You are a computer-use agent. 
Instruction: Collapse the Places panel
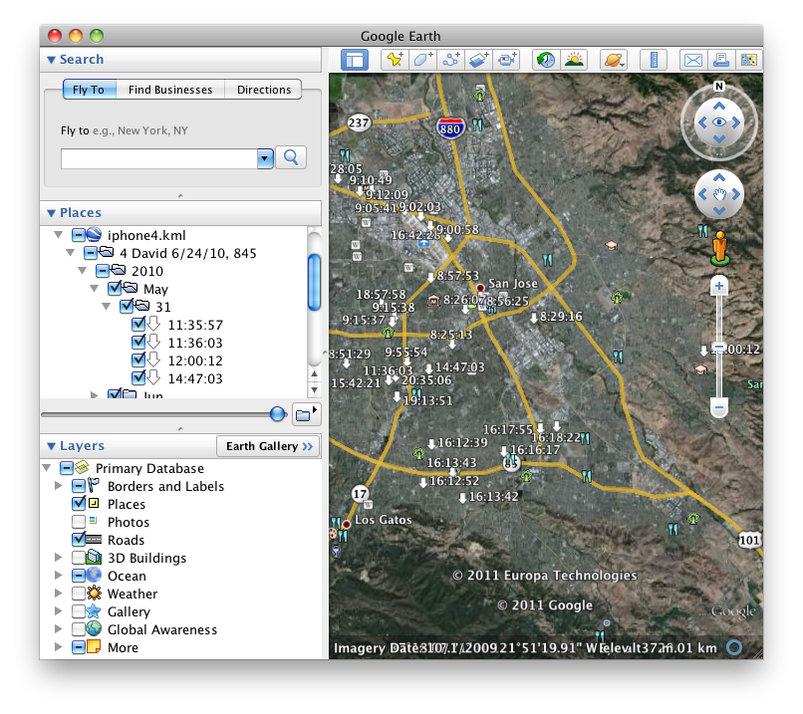[x=51, y=213]
